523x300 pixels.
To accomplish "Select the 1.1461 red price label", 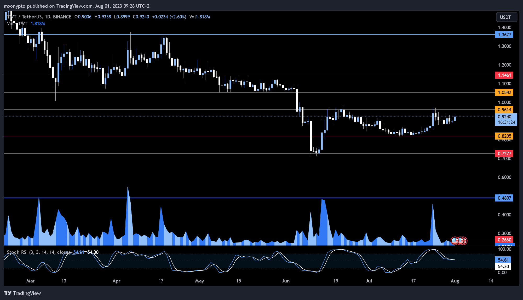I will click(x=504, y=75).
